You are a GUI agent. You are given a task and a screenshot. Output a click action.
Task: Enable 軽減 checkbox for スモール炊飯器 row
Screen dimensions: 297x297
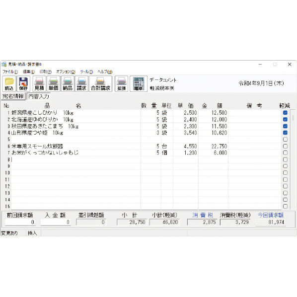(x=285, y=146)
